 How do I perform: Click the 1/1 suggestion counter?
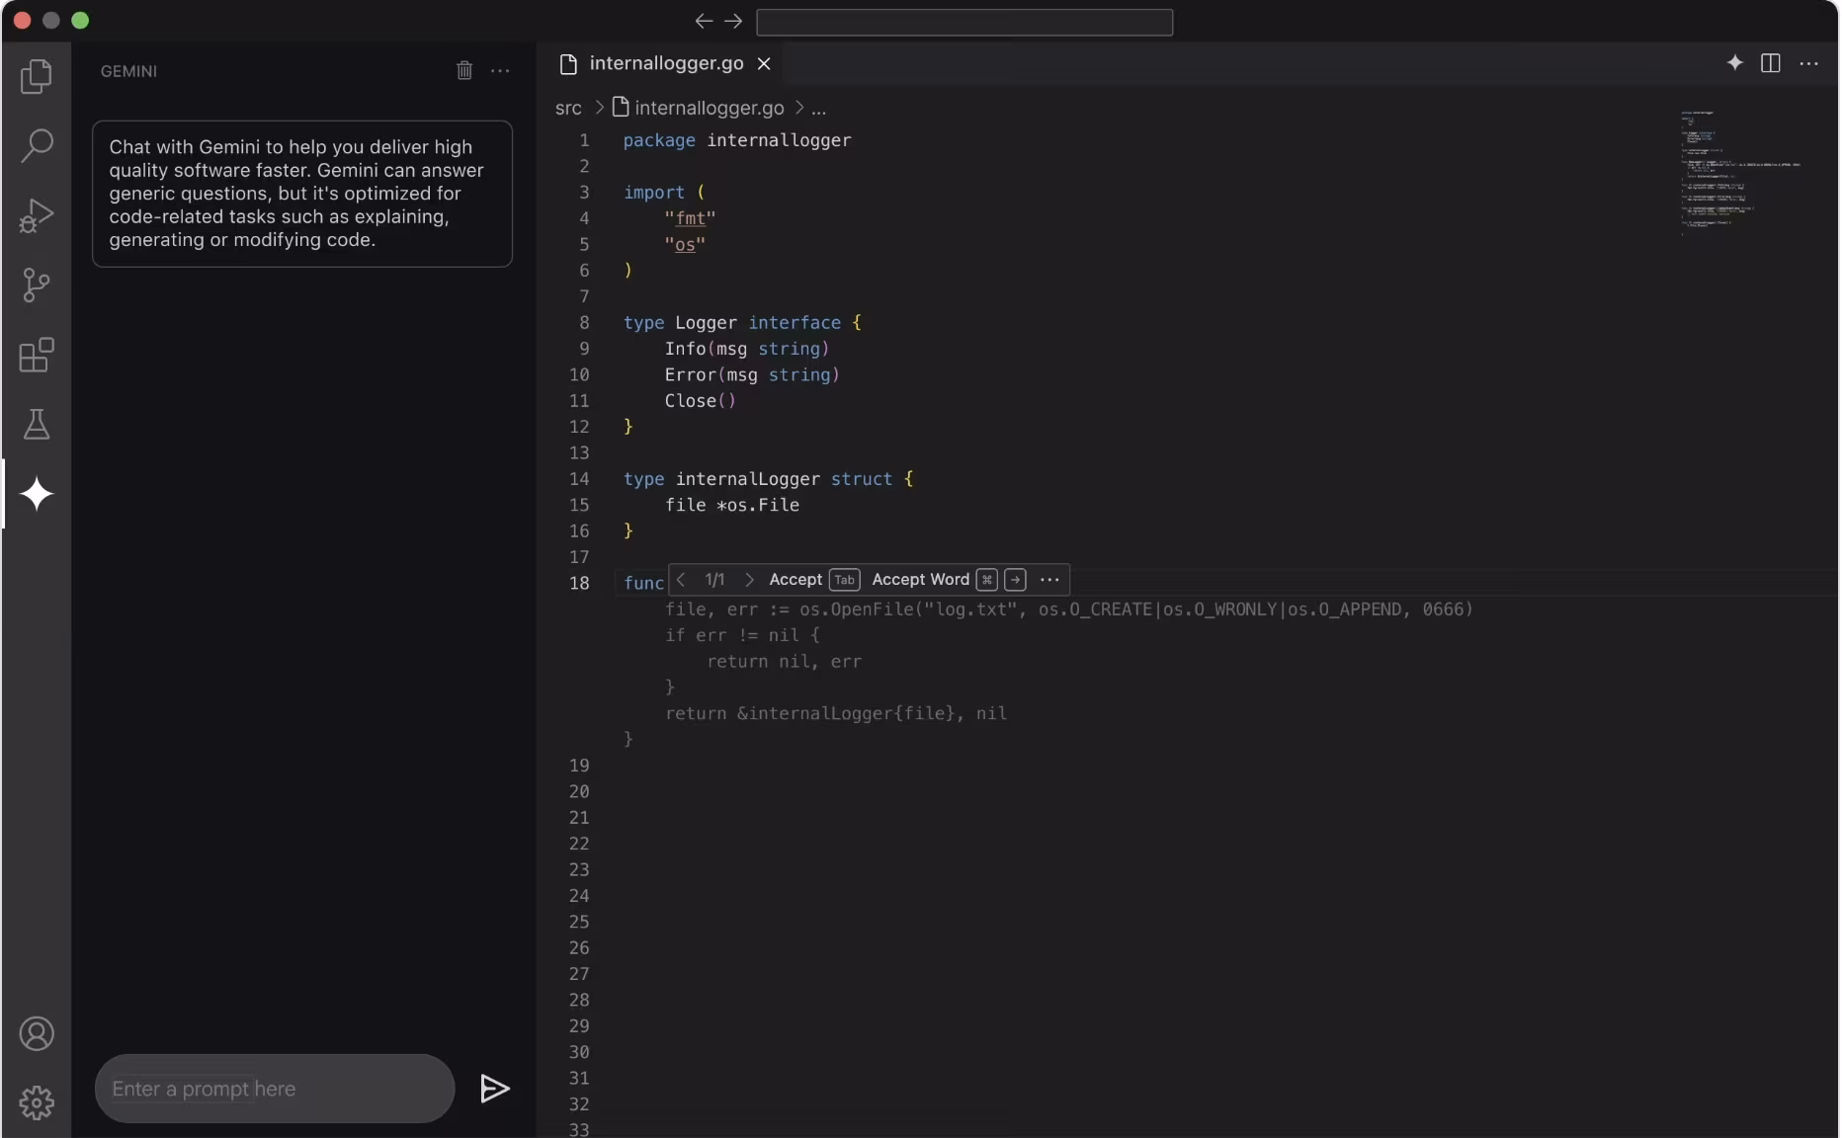pos(714,580)
